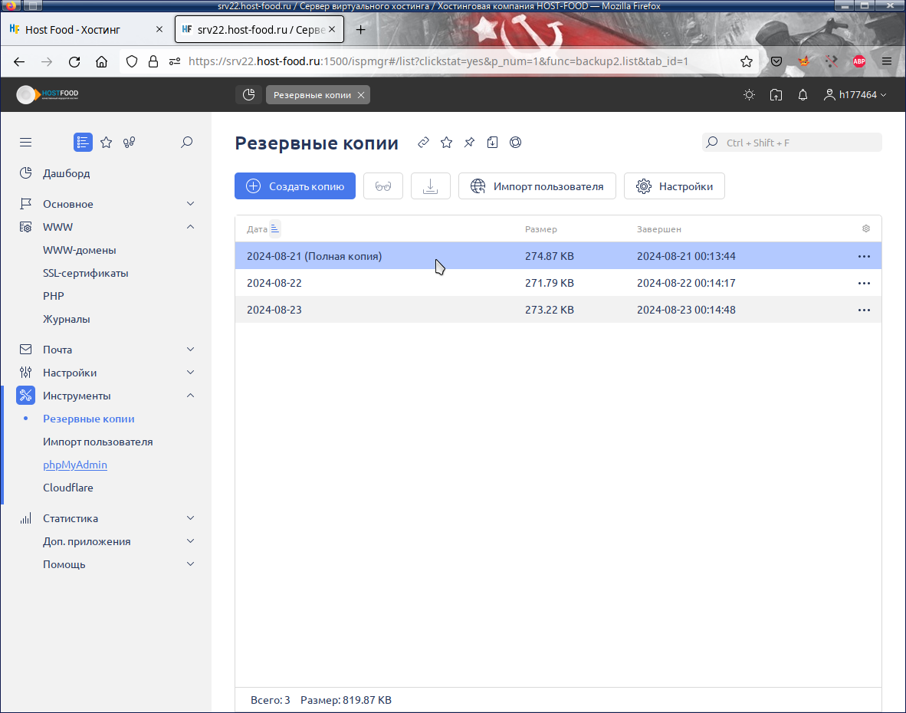906x713 pixels.
Task: Bookmark this page with the URL bar star
Action: click(747, 62)
